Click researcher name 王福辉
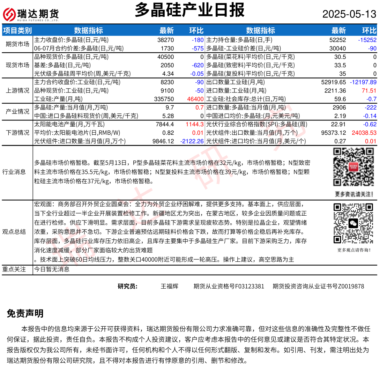Image resolution: width=379 pixels, height=365 pixels. (170, 286)
